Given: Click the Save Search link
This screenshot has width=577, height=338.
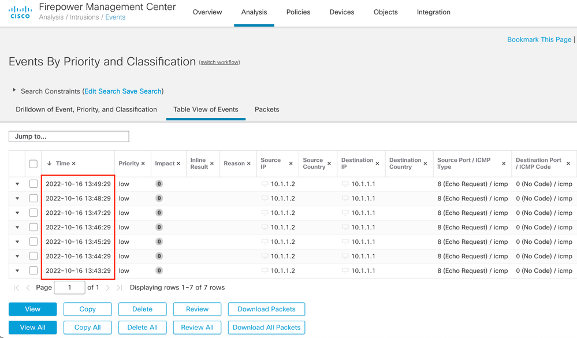Looking at the screenshot, I should tap(142, 91).
